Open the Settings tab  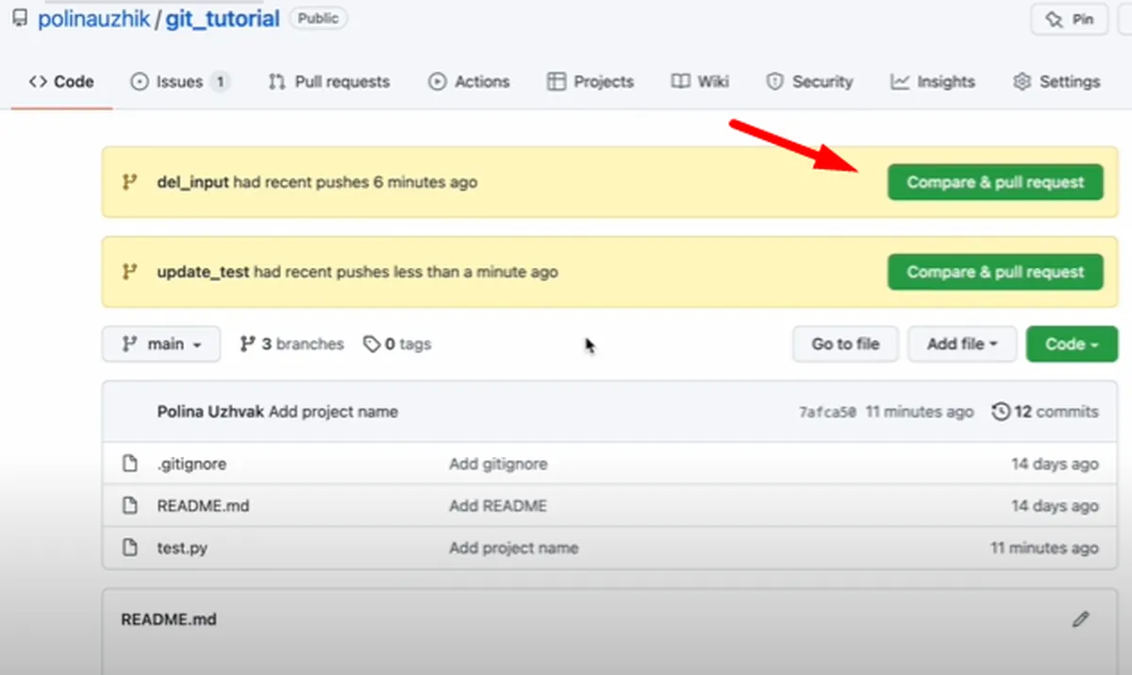click(1057, 81)
